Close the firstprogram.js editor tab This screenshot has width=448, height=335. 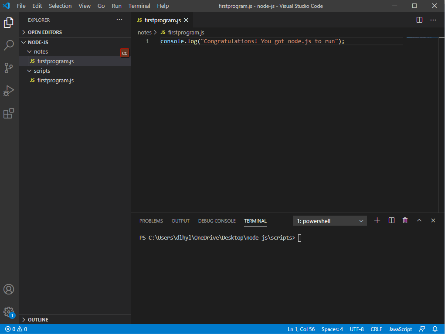[186, 20]
